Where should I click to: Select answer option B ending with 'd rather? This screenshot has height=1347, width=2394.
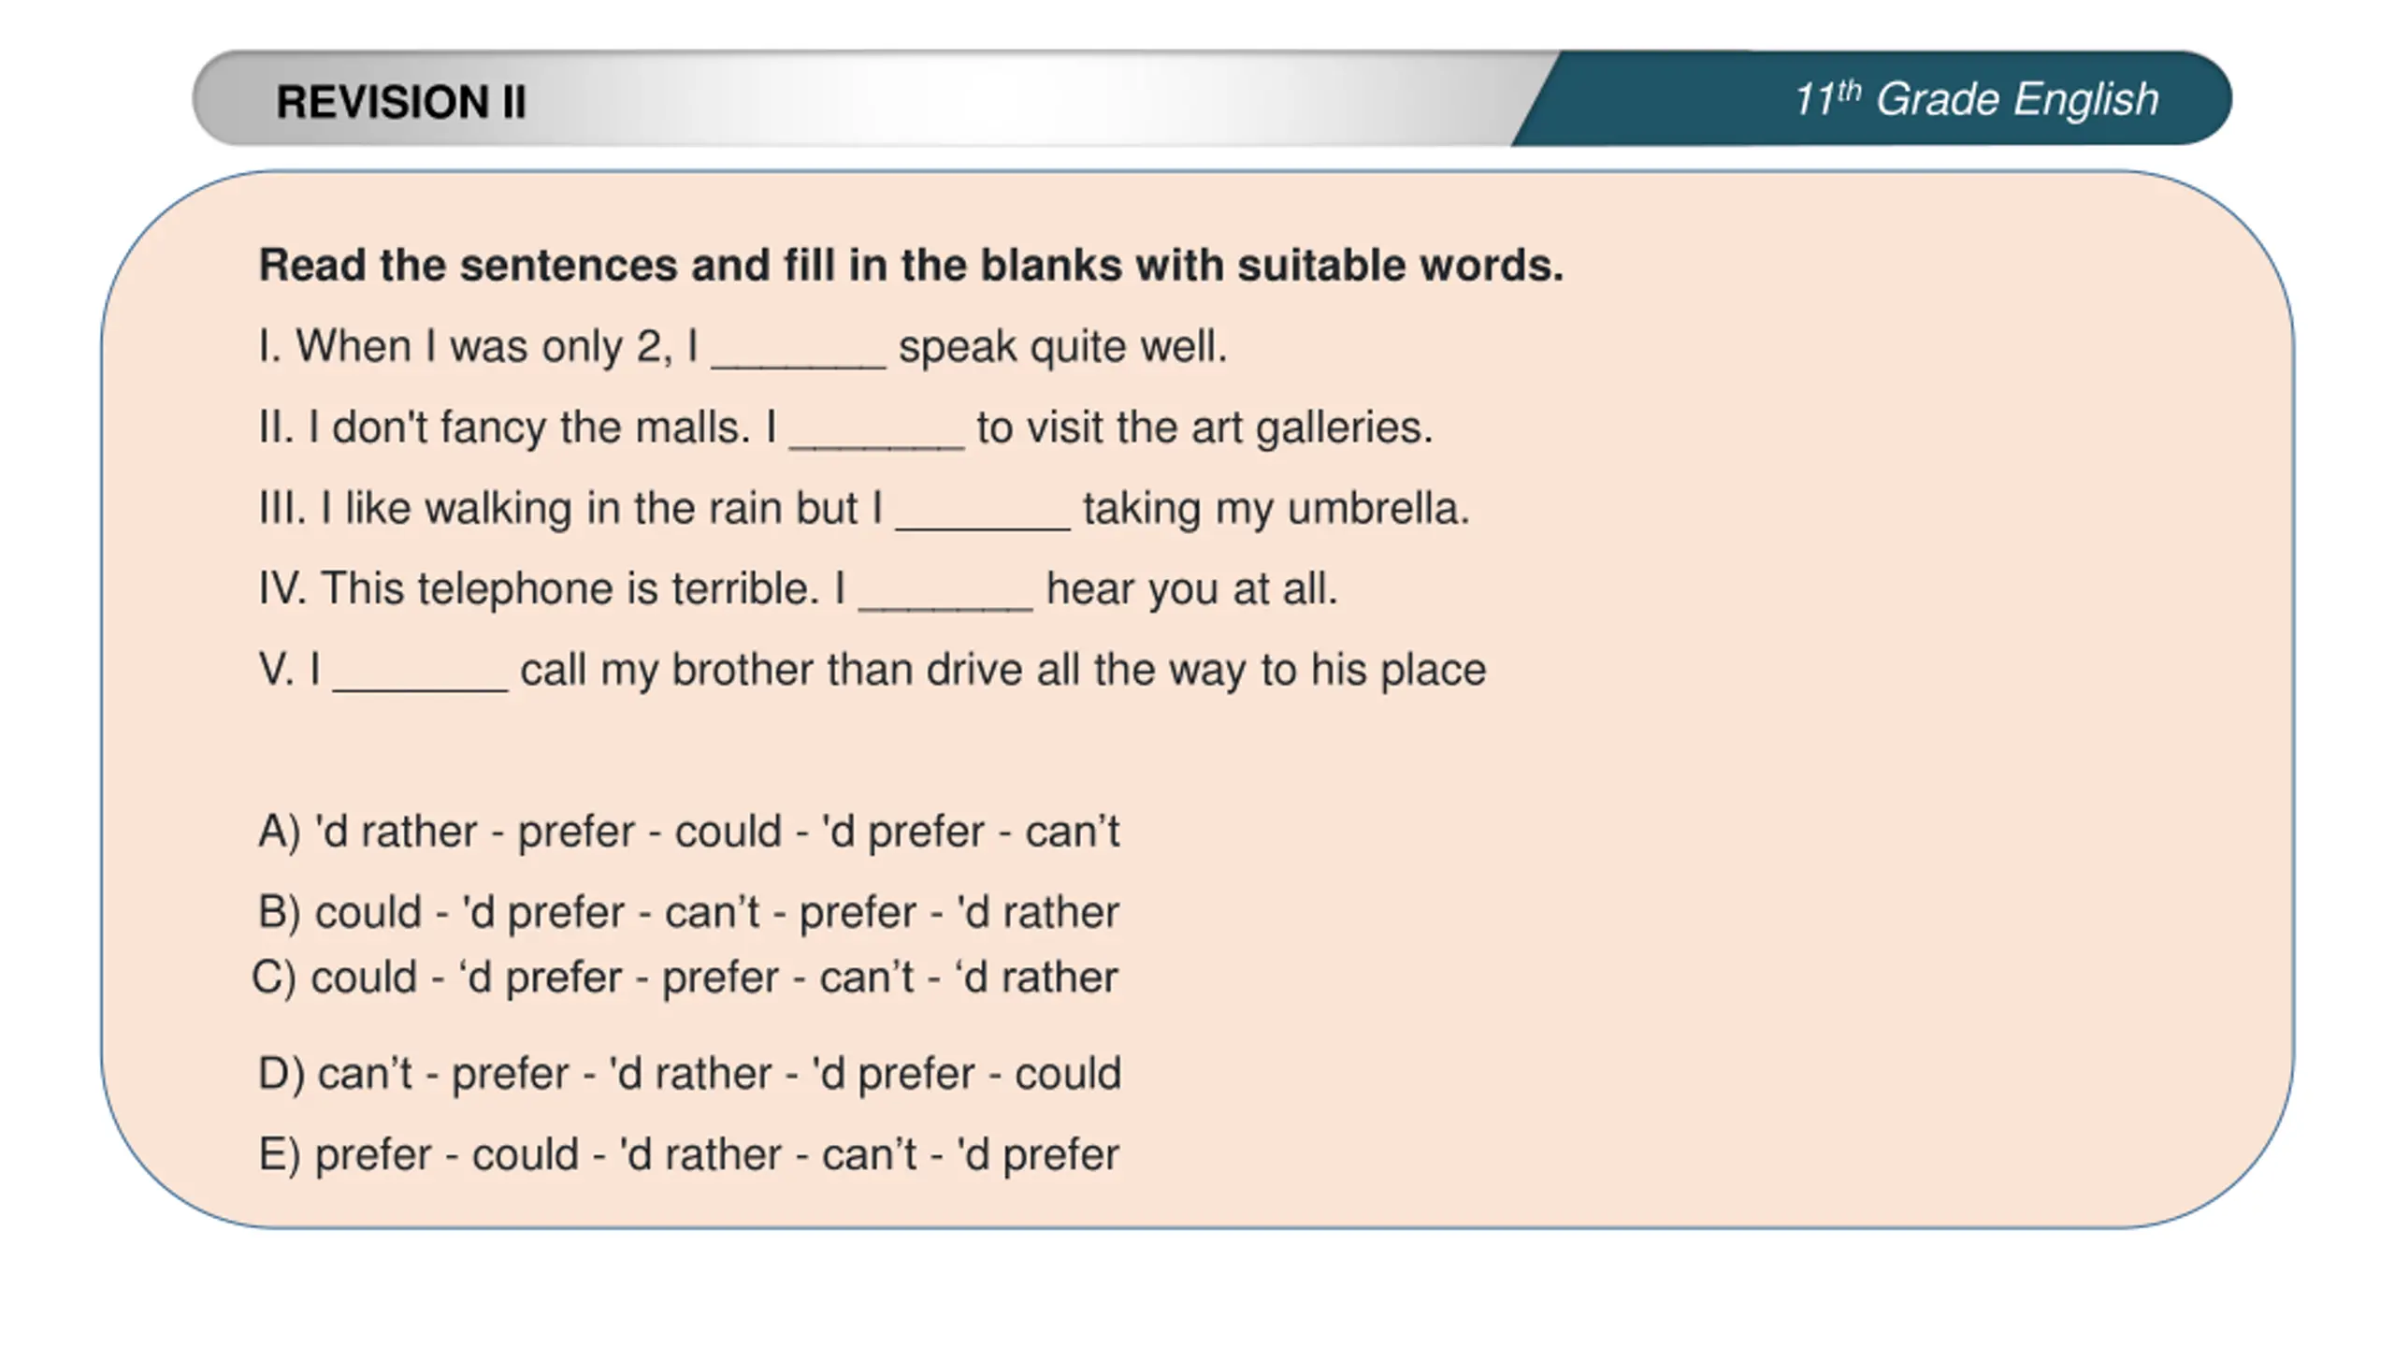pos(688,913)
